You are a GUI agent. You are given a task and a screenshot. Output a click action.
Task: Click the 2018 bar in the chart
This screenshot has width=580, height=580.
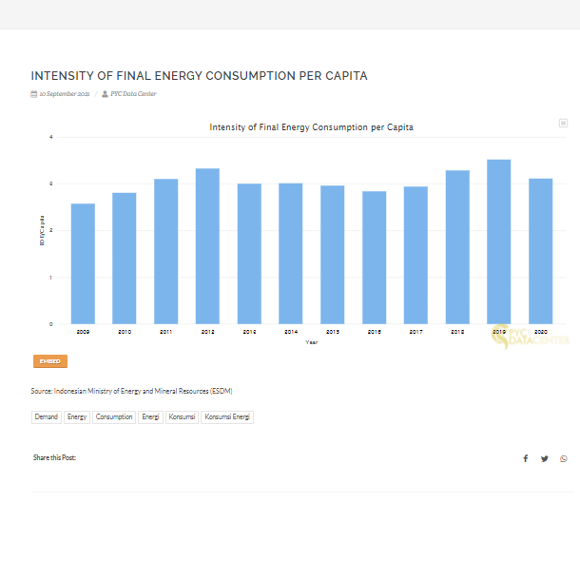pos(457,247)
